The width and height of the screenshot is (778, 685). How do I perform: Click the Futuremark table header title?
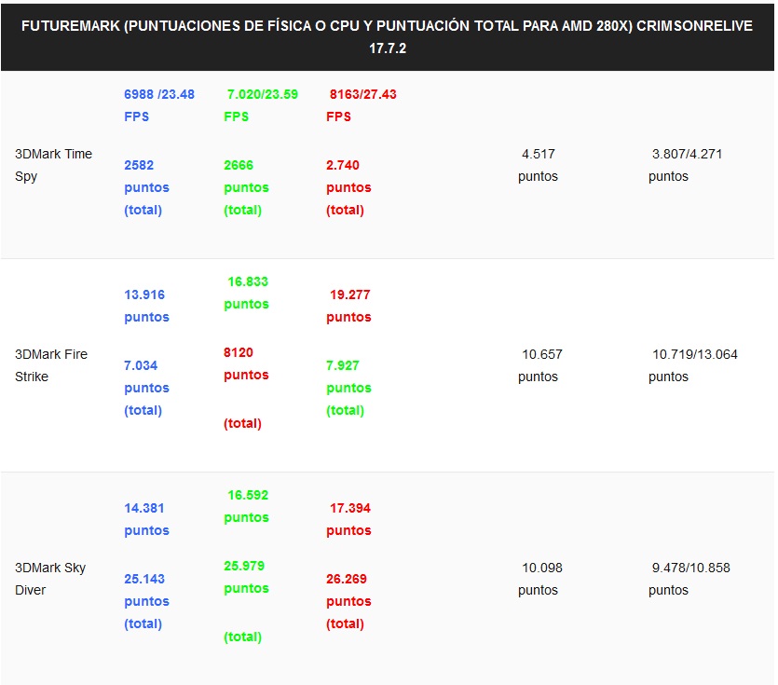click(x=387, y=36)
